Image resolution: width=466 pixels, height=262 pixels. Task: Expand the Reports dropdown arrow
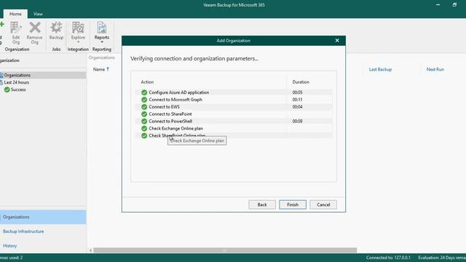[x=102, y=42]
